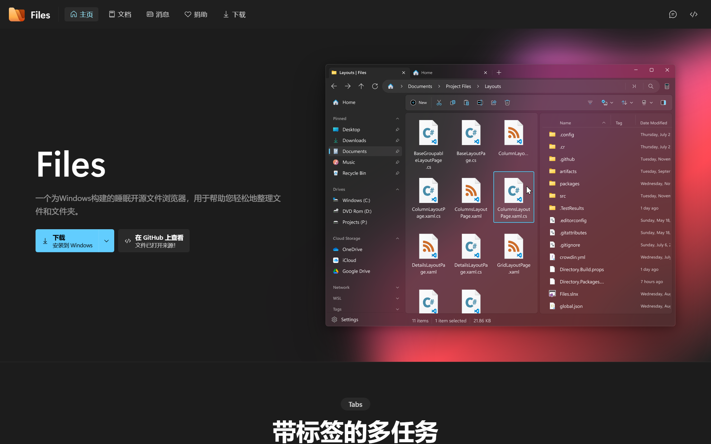Open the 文档 navigation item
The image size is (711, 444).
pyautogui.click(x=120, y=14)
